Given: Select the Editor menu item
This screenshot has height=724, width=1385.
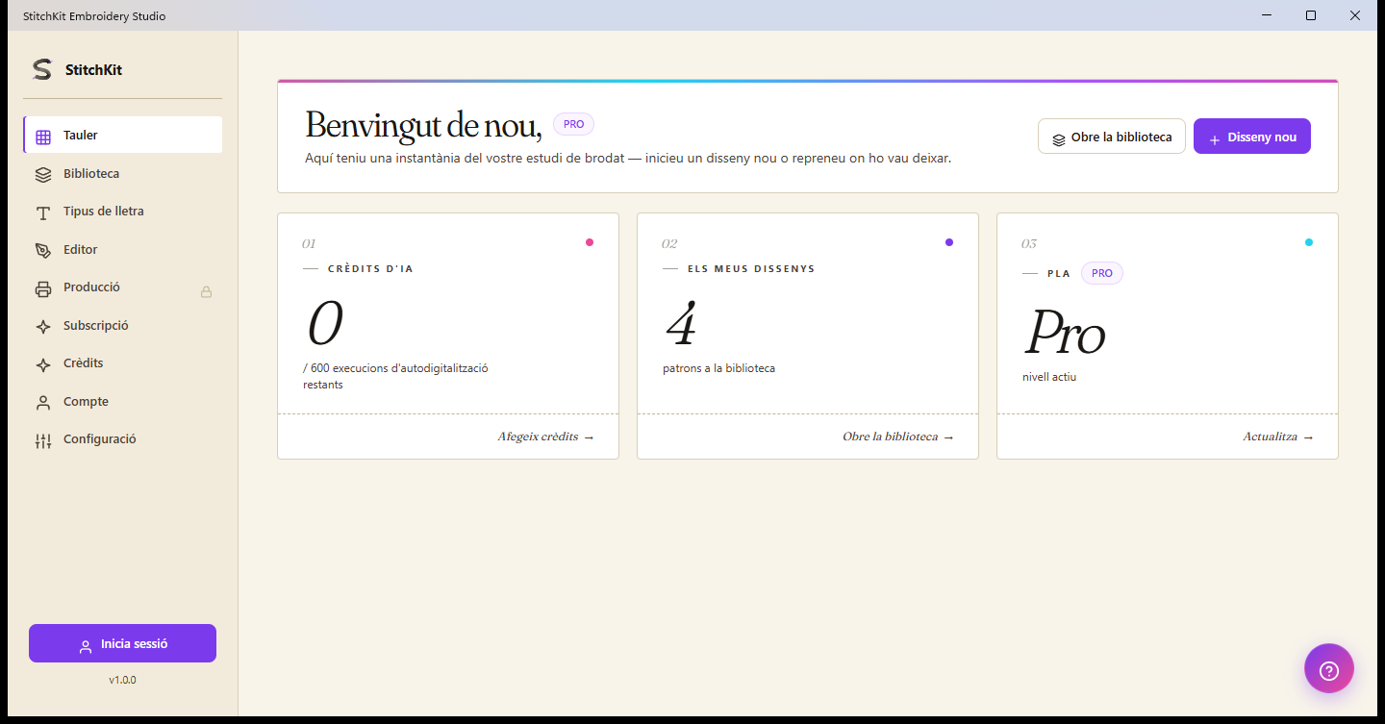Looking at the screenshot, I should tap(123, 249).
